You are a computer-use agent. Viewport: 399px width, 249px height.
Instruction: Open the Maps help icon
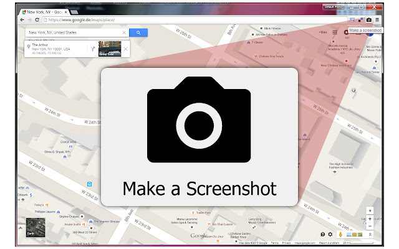pos(322,234)
